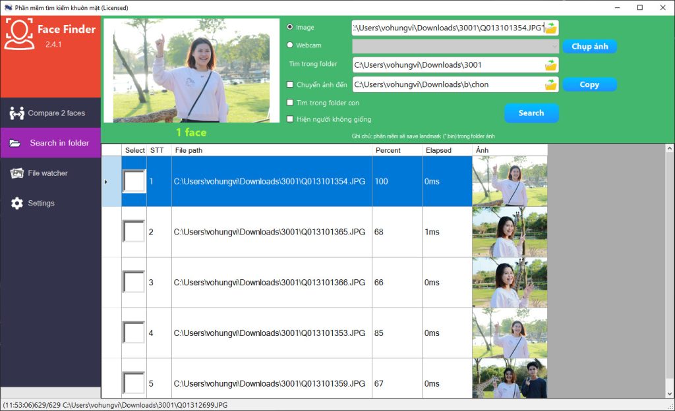
Task: Click the Copy button
Action: [589, 84]
